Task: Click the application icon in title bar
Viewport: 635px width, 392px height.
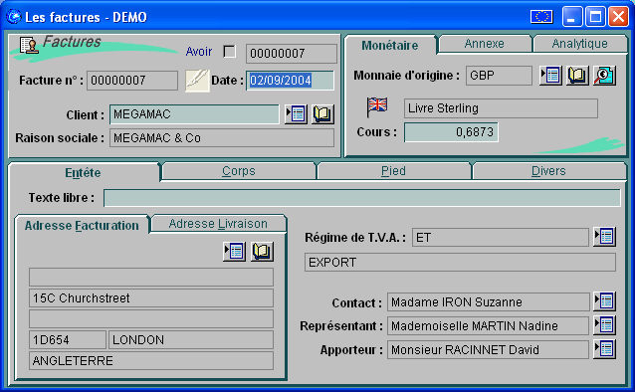Action: tap(13, 17)
